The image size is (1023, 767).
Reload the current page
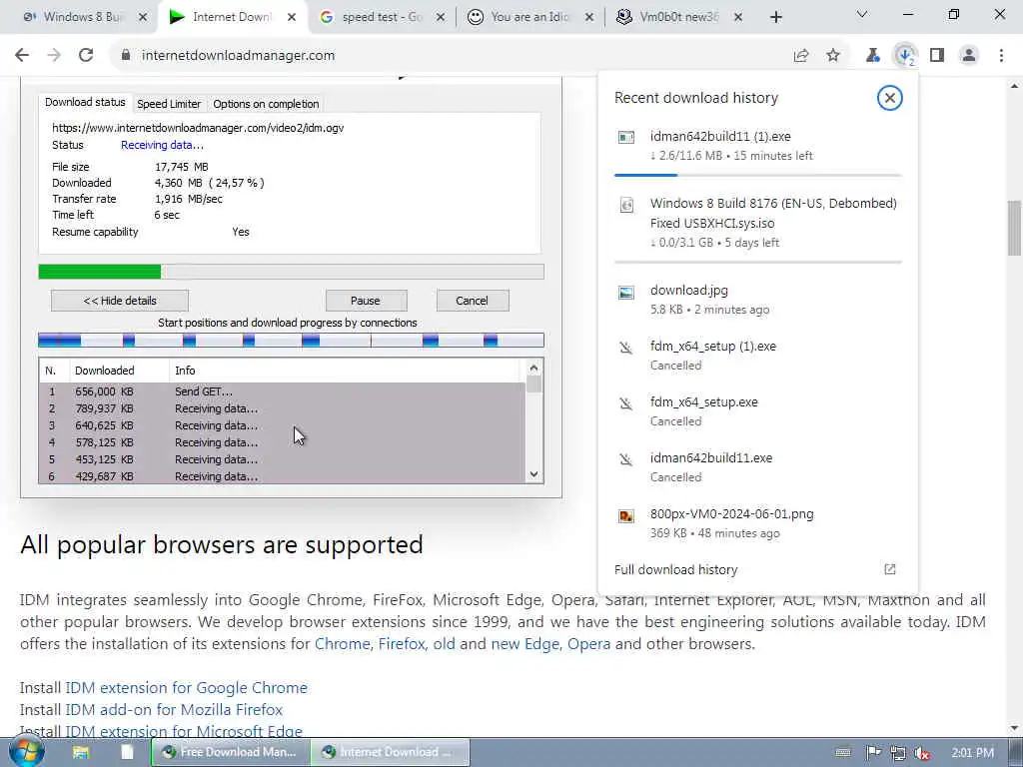pos(86,56)
